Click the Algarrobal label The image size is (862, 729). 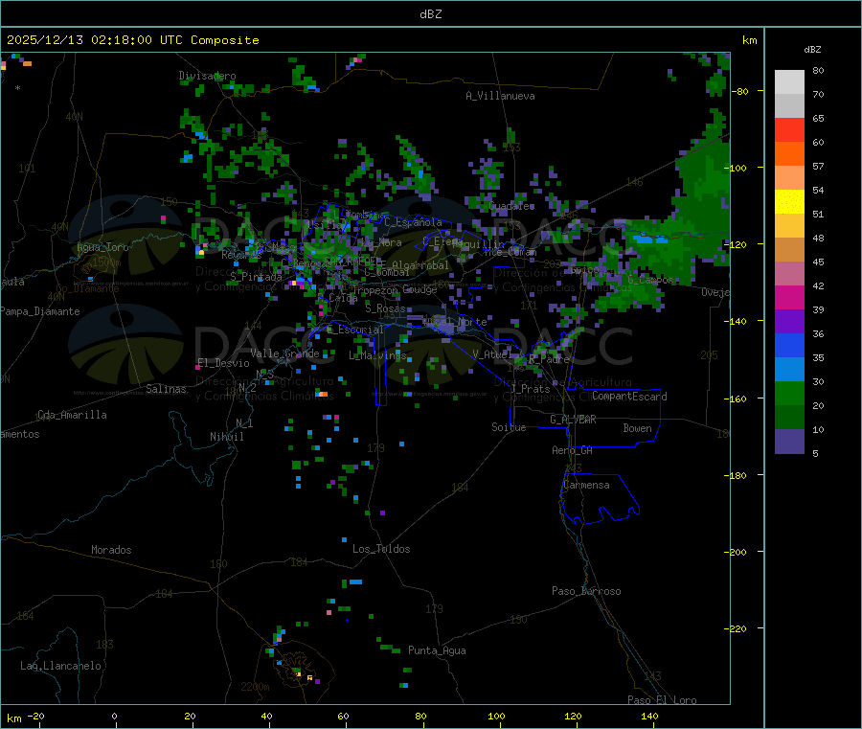click(x=420, y=265)
